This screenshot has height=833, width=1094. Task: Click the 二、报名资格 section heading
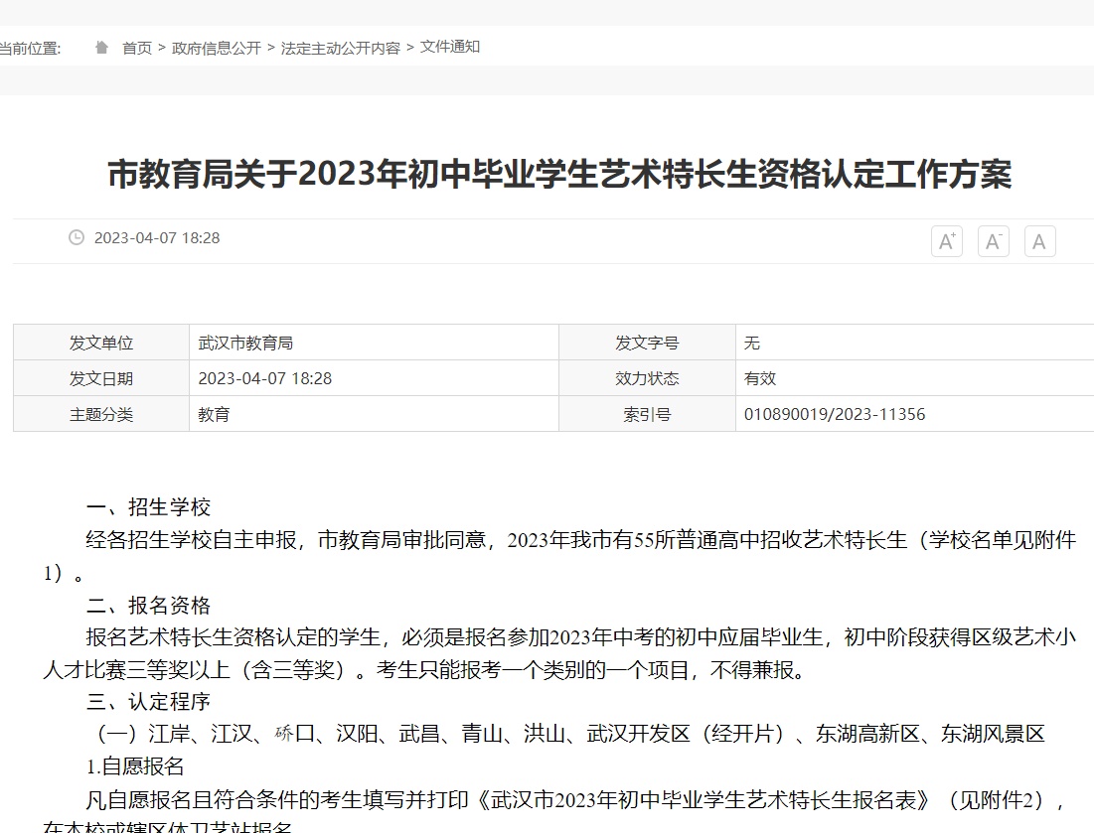[149, 606]
